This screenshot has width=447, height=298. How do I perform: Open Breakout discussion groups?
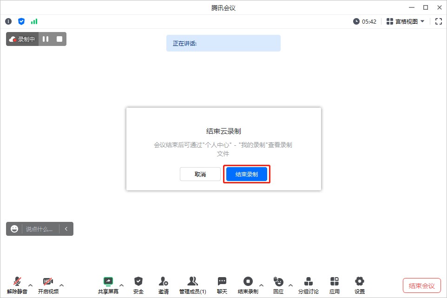point(308,285)
